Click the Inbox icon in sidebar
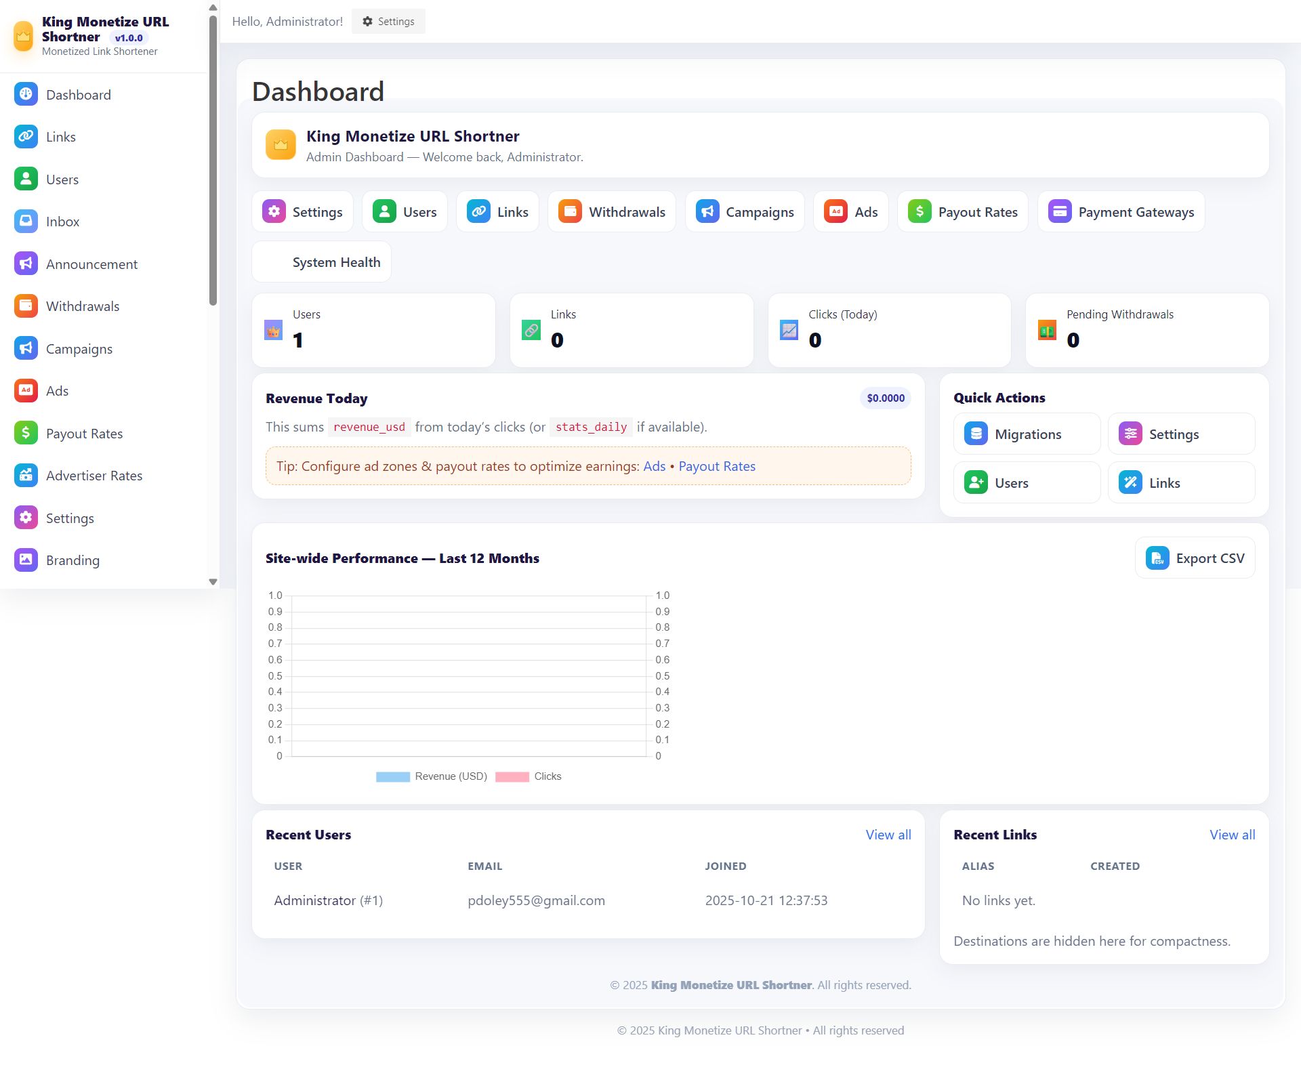 tap(26, 222)
